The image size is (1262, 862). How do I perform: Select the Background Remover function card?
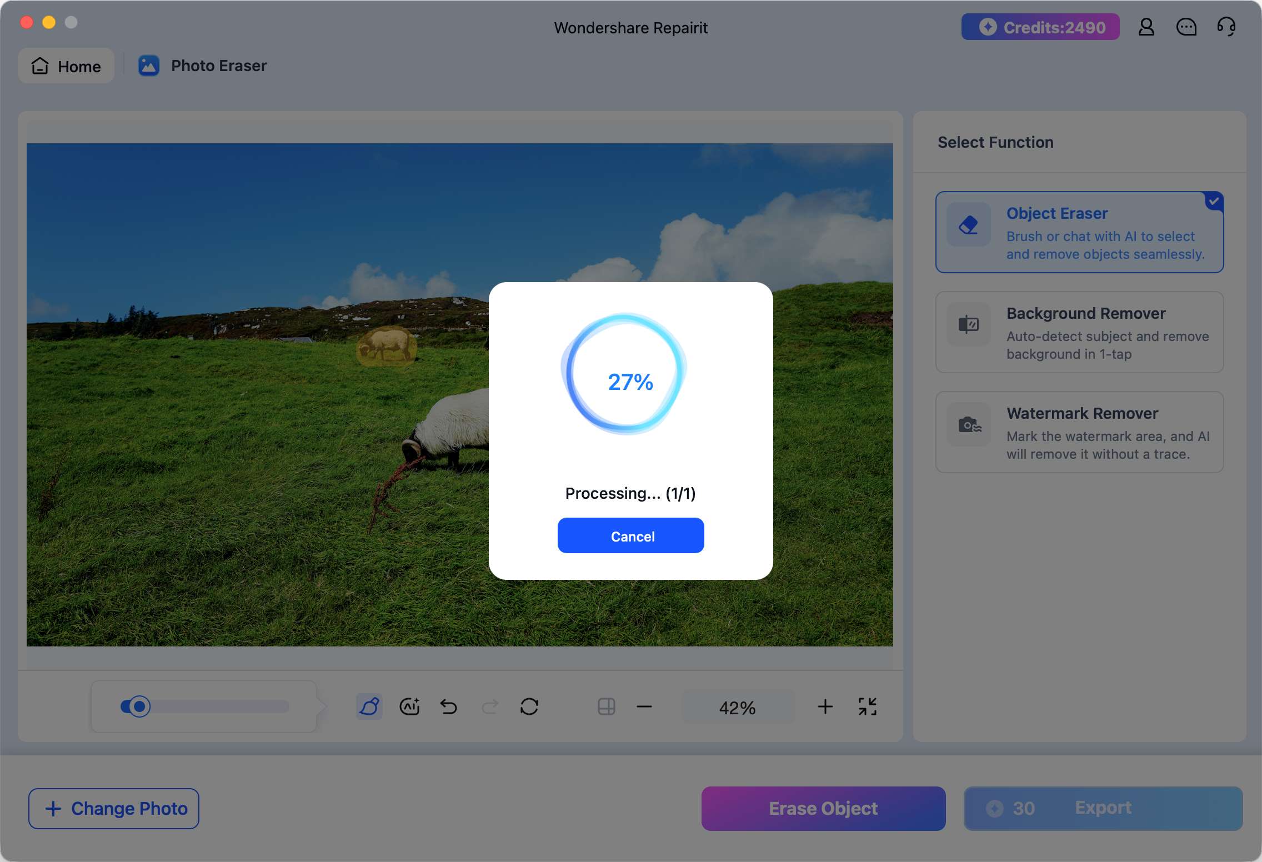click(x=1079, y=332)
